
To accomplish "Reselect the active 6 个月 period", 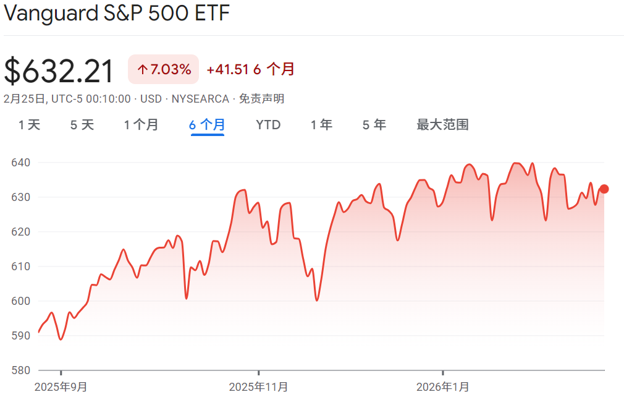I will (206, 124).
